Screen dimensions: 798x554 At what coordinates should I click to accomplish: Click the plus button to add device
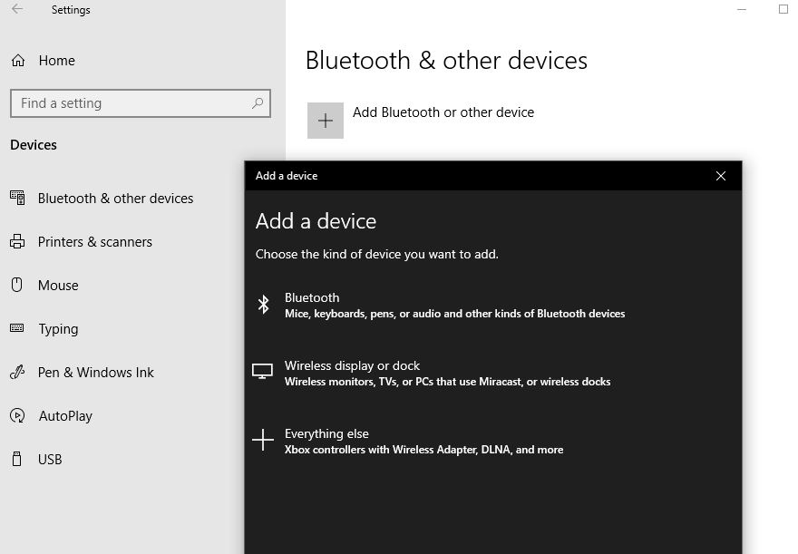326,121
